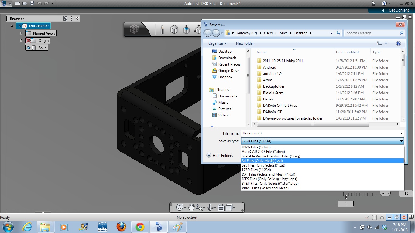Click the Open file icon in quick access
The height and width of the screenshot is (233, 415).
click(25, 3)
